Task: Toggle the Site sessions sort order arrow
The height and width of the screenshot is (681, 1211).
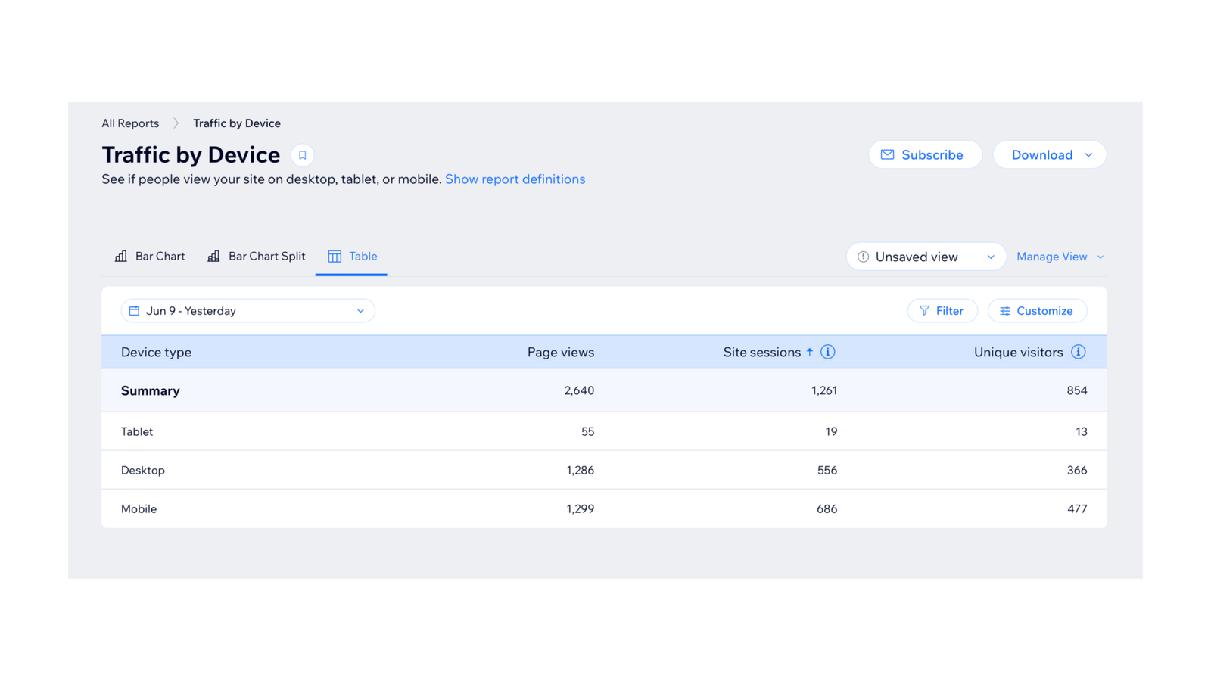Action: [x=809, y=352]
